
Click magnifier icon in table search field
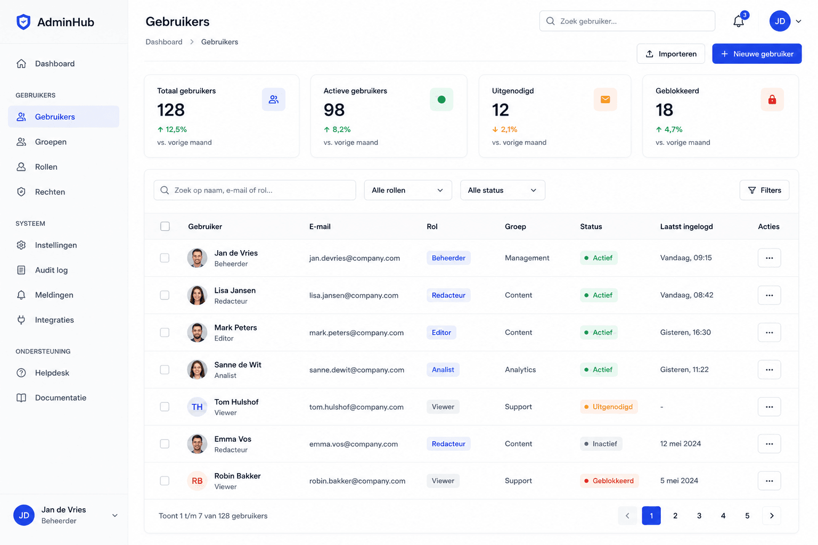coord(165,190)
